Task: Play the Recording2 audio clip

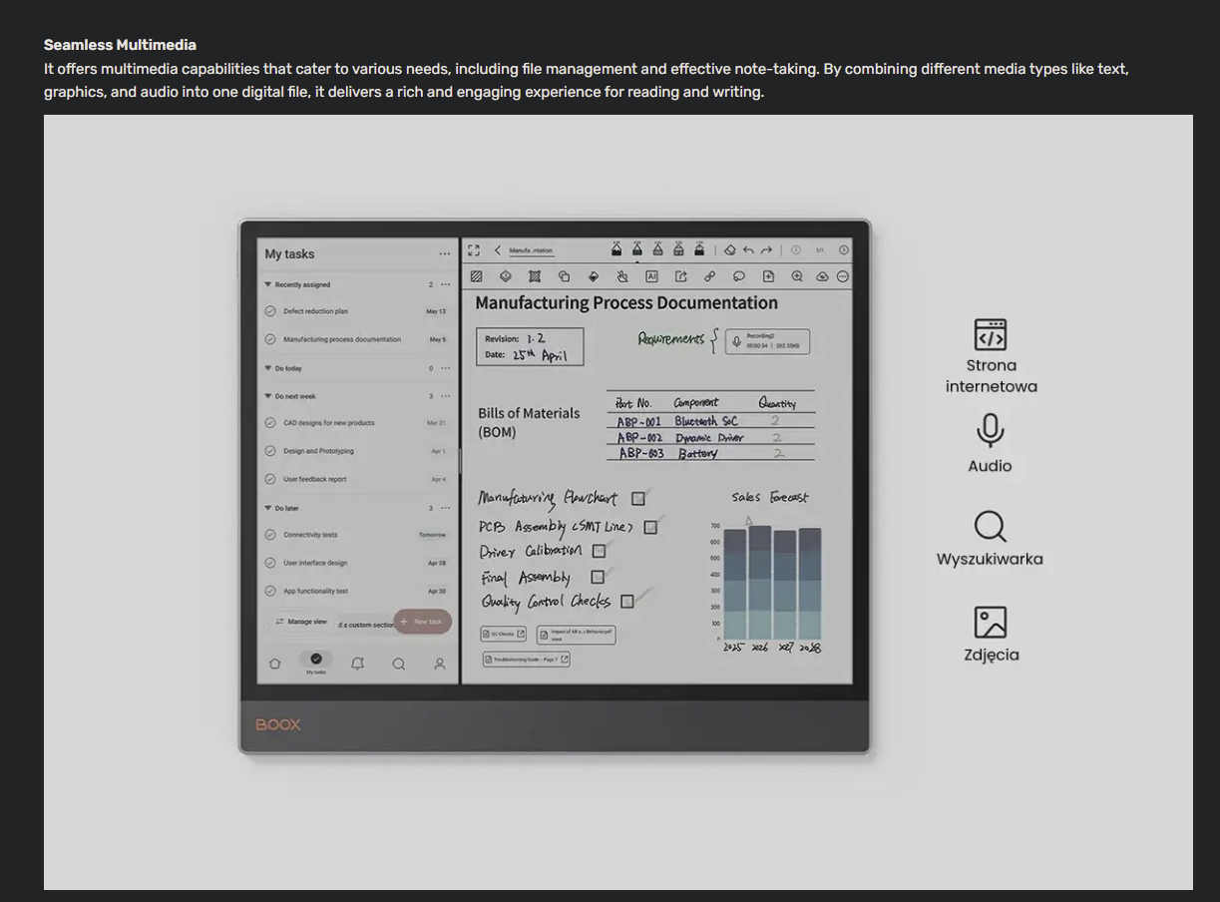Action: [767, 341]
